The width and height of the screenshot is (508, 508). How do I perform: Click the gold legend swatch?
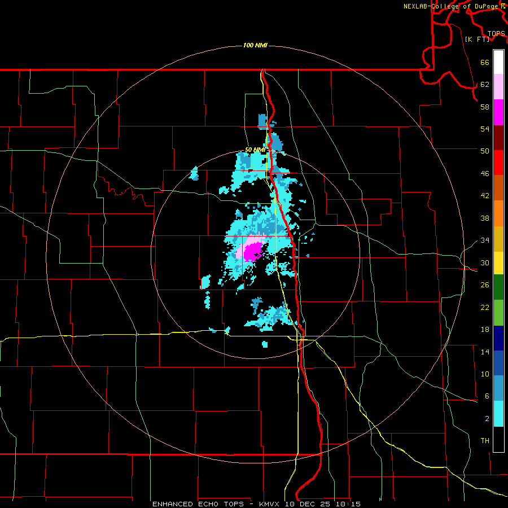click(498, 239)
